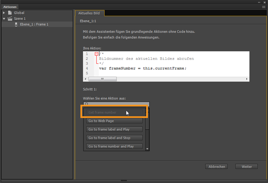Select the Go to Web Page action

point(114,121)
